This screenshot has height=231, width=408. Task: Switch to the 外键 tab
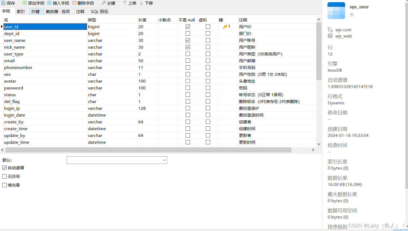pos(35,11)
